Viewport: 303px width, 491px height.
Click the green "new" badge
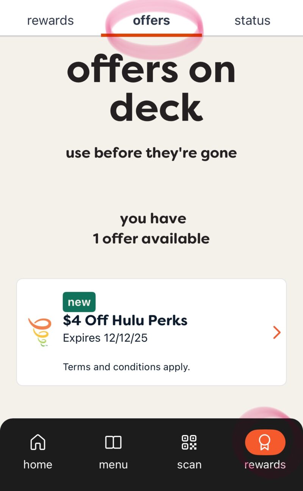click(79, 302)
